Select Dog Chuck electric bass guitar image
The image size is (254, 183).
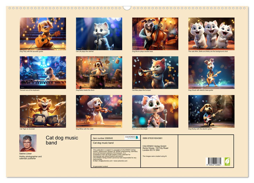point(211,72)
